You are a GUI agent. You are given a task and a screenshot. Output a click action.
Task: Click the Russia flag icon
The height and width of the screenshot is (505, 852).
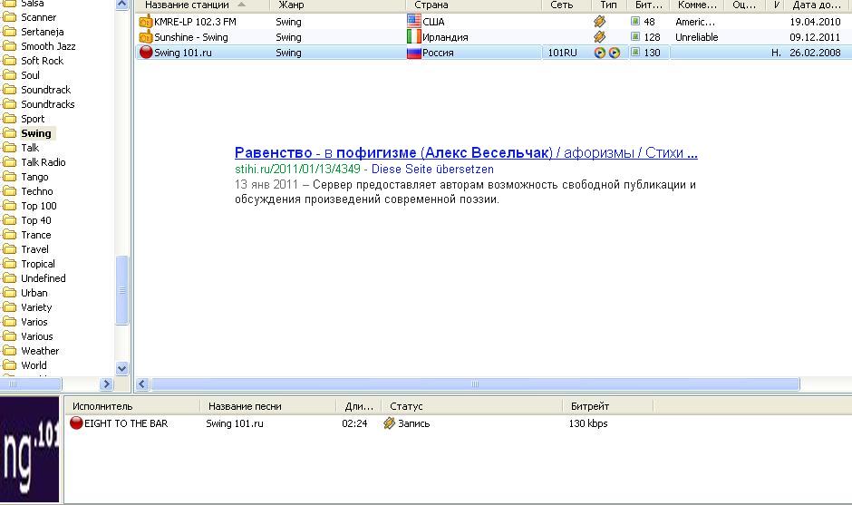[414, 53]
